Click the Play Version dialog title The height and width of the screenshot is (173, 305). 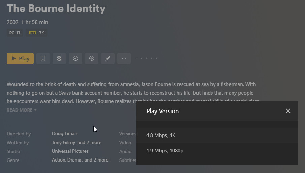(x=162, y=111)
